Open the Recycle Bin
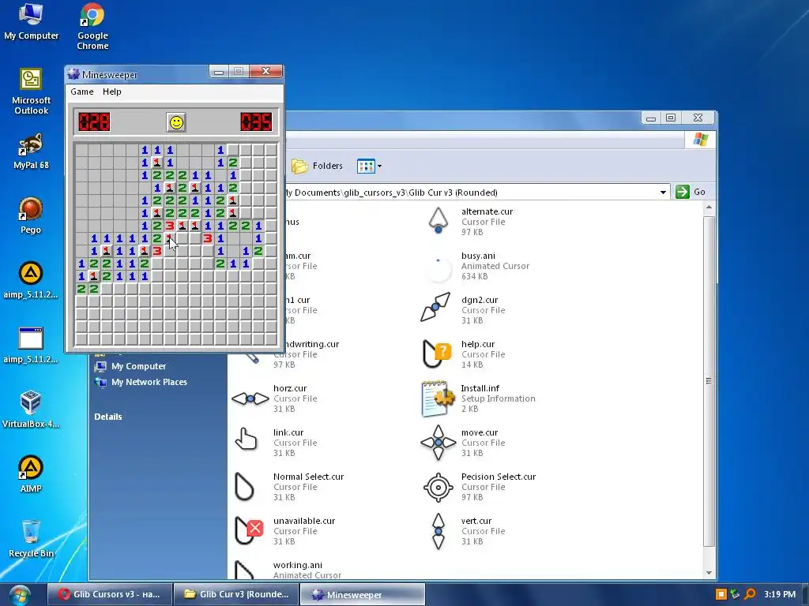This screenshot has width=809, height=606. point(31,539)
